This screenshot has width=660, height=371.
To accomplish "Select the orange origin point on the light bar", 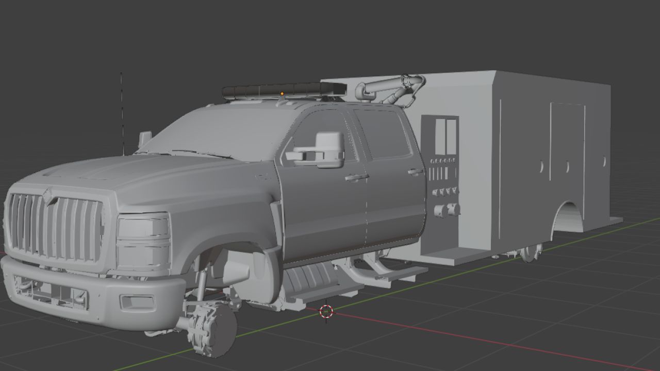I will click(x=282, y=94).
